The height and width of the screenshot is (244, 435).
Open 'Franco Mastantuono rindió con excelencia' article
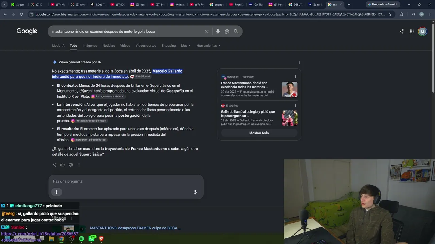[244, 85]
